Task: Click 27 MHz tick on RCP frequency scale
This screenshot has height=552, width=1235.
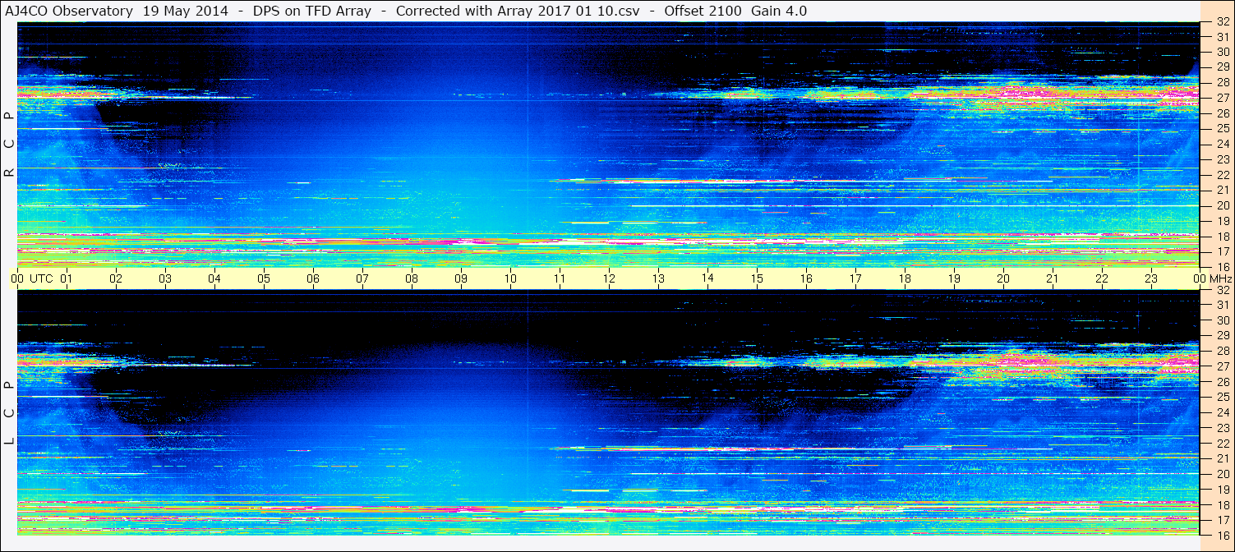Action: point(1222,98)
